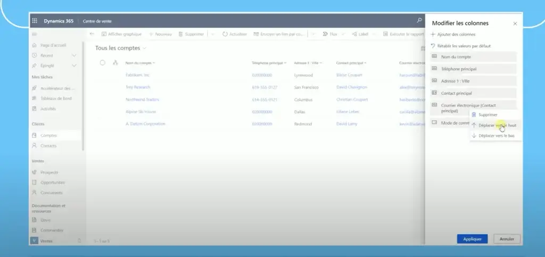Click Label in the command bar
545x257 pixels.
pyautogui.click(x=360, y=34)
